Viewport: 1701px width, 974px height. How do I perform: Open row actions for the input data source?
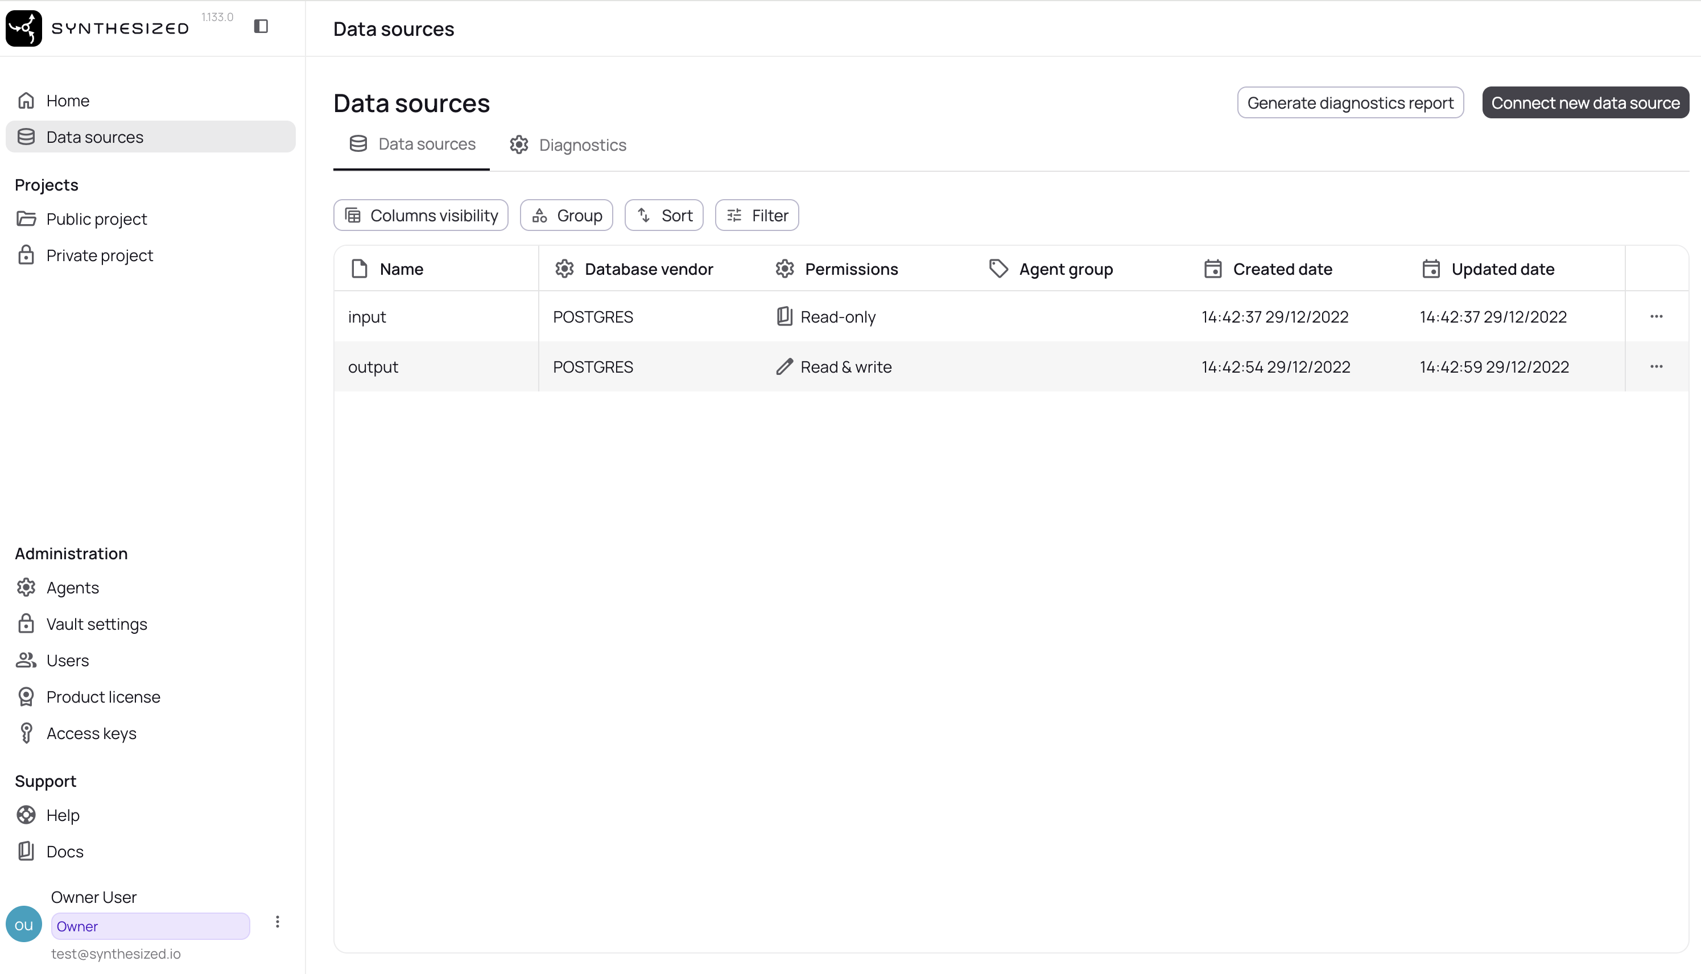tap(1656, 316)
